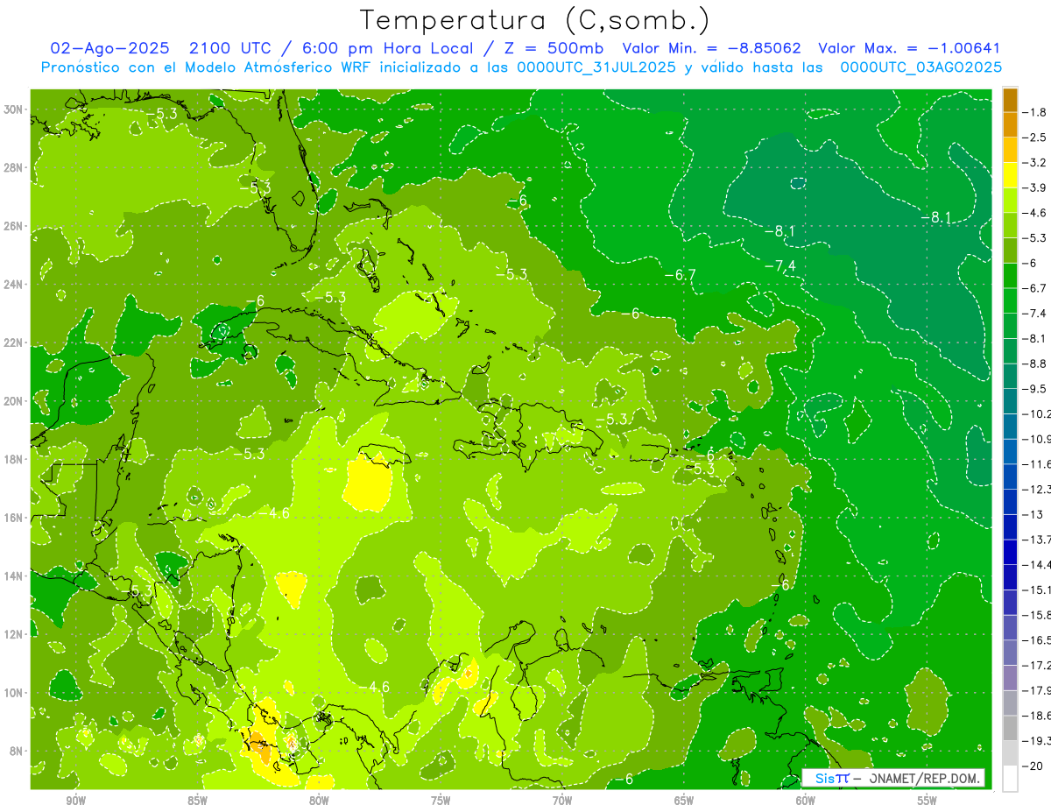
Task: Click '0000UTC_03AGO2025' valid-until time text
Action: (921, 67)
